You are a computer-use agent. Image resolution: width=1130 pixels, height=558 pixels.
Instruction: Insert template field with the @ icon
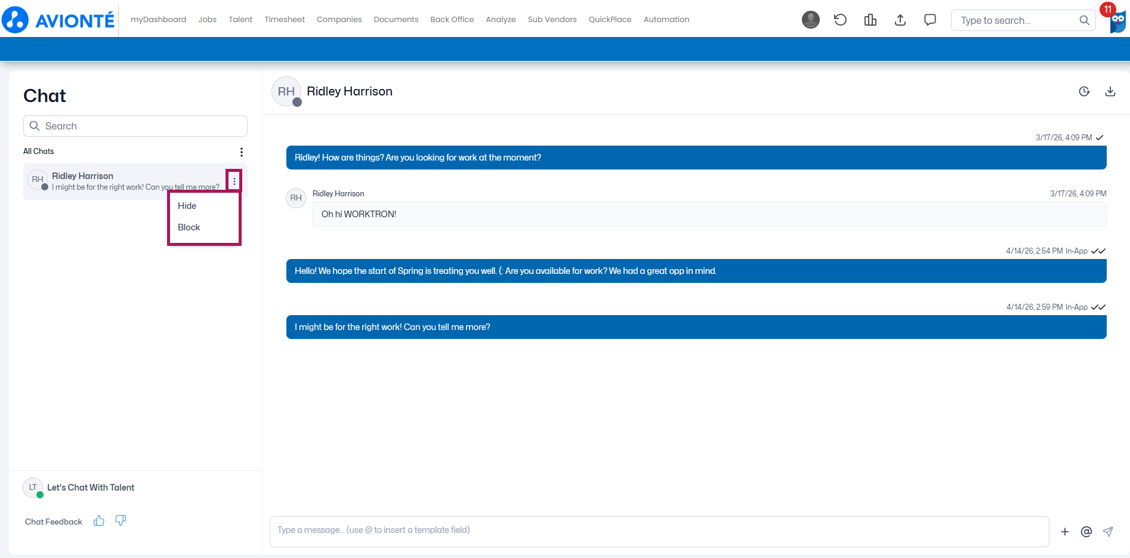(x=1086, y=532)
